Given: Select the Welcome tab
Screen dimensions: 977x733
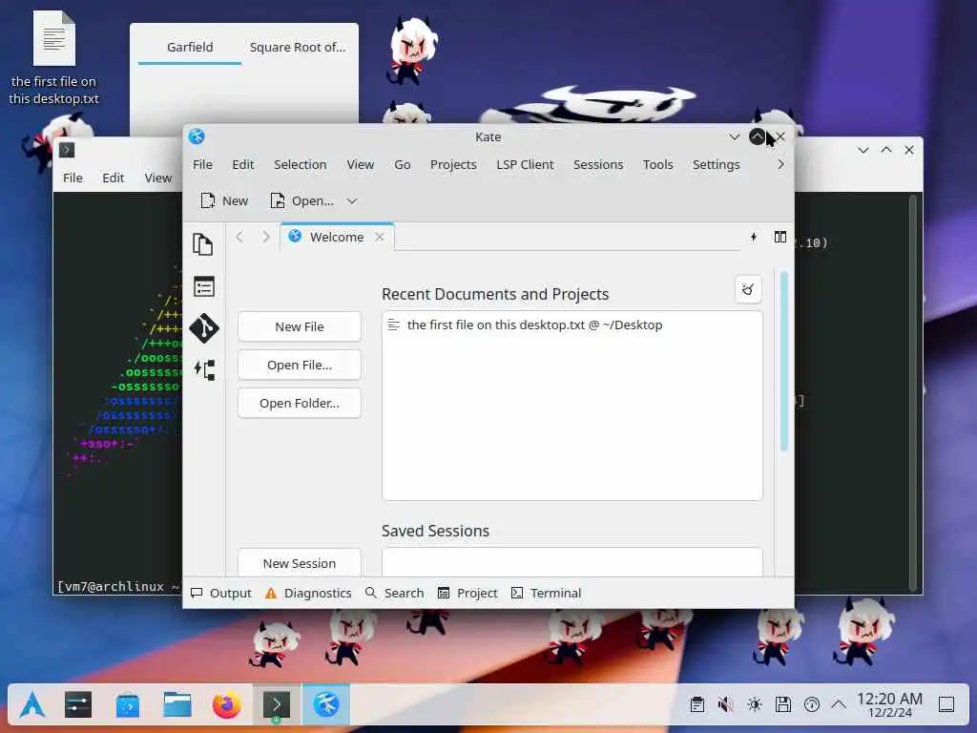Looking at the screenshot, I should point(337,237).
